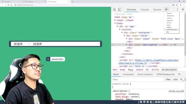Click the javascript tag on the page
Screen dimensions: 186x104
56,59
